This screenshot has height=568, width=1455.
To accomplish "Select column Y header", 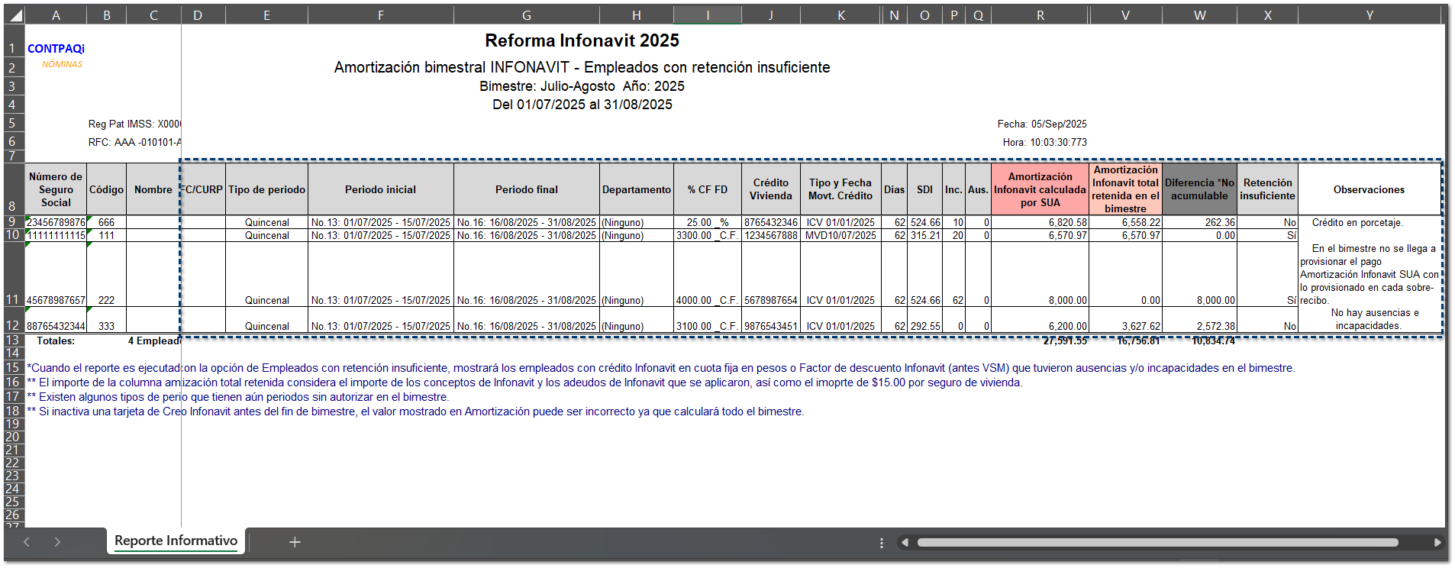I will tap(1370, 15).
